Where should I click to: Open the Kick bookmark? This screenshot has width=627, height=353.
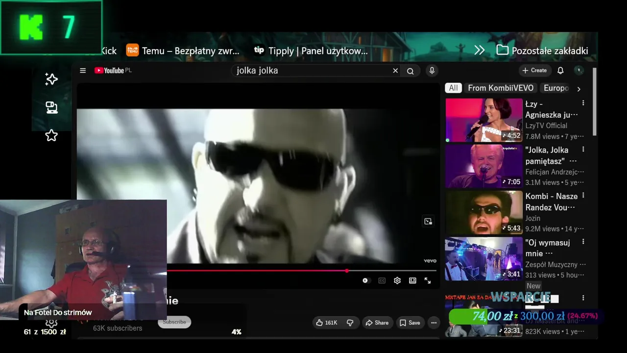[109, 50]
